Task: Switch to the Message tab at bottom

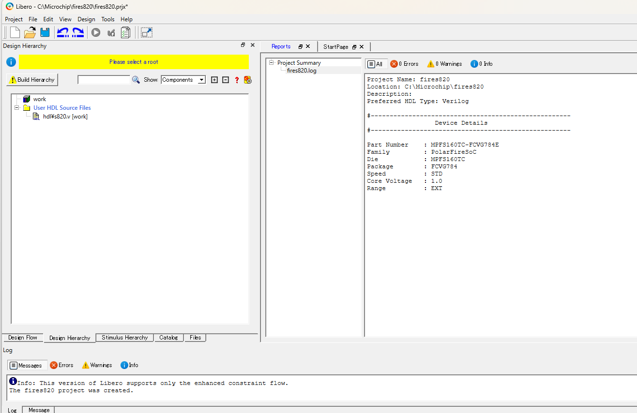Action: [x=39, y=410]
